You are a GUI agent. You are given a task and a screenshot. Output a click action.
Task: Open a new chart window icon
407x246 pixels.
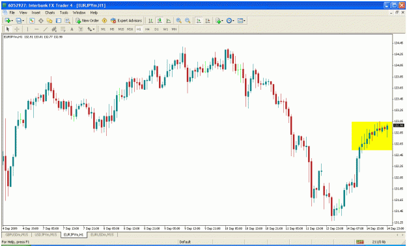point(7,21)
